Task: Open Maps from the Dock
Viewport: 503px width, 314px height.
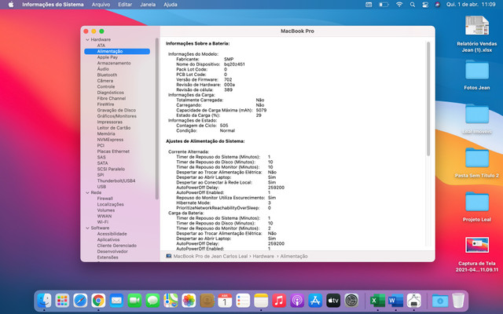Action: 171,301
